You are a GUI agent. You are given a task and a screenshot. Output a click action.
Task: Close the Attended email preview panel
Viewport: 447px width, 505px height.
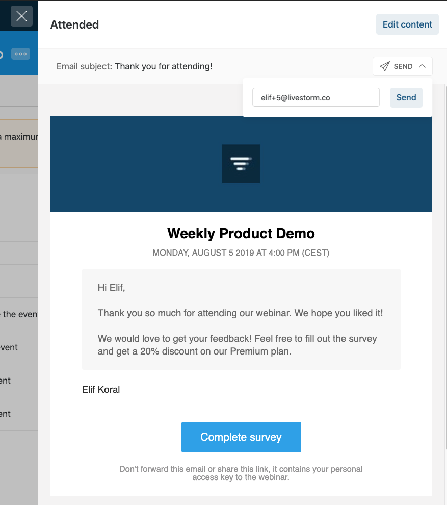tap(21, 16)
